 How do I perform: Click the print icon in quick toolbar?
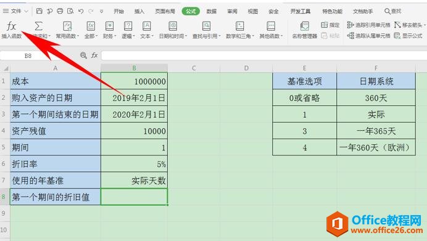tap(60, 11)
